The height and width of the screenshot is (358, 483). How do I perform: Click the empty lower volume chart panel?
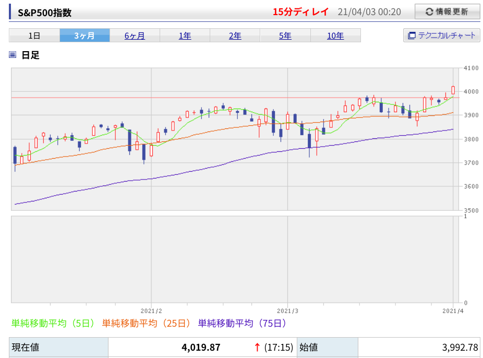click(235, 259)
